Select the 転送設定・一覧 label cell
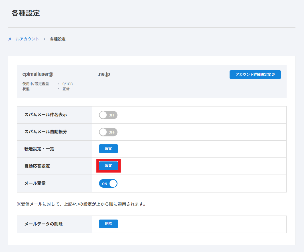 [x=39, y=149]
